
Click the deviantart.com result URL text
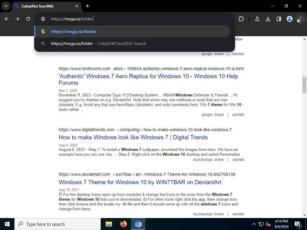click(147, 174)
